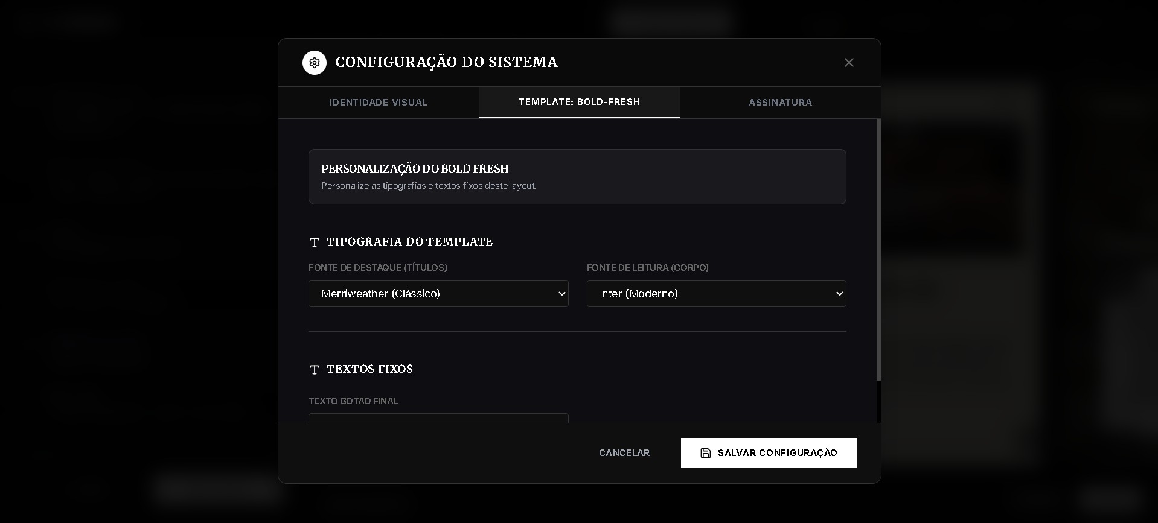
Task: Click the Tipografia do Template heading
Action: (409, 242)
